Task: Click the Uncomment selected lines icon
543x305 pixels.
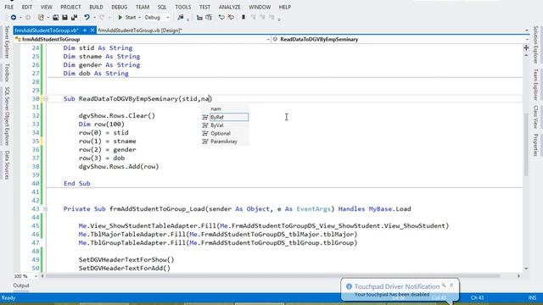Action: [231, 17]
